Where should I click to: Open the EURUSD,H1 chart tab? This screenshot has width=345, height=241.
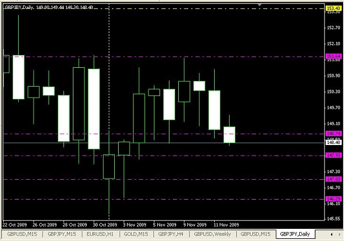click(100, 234)
